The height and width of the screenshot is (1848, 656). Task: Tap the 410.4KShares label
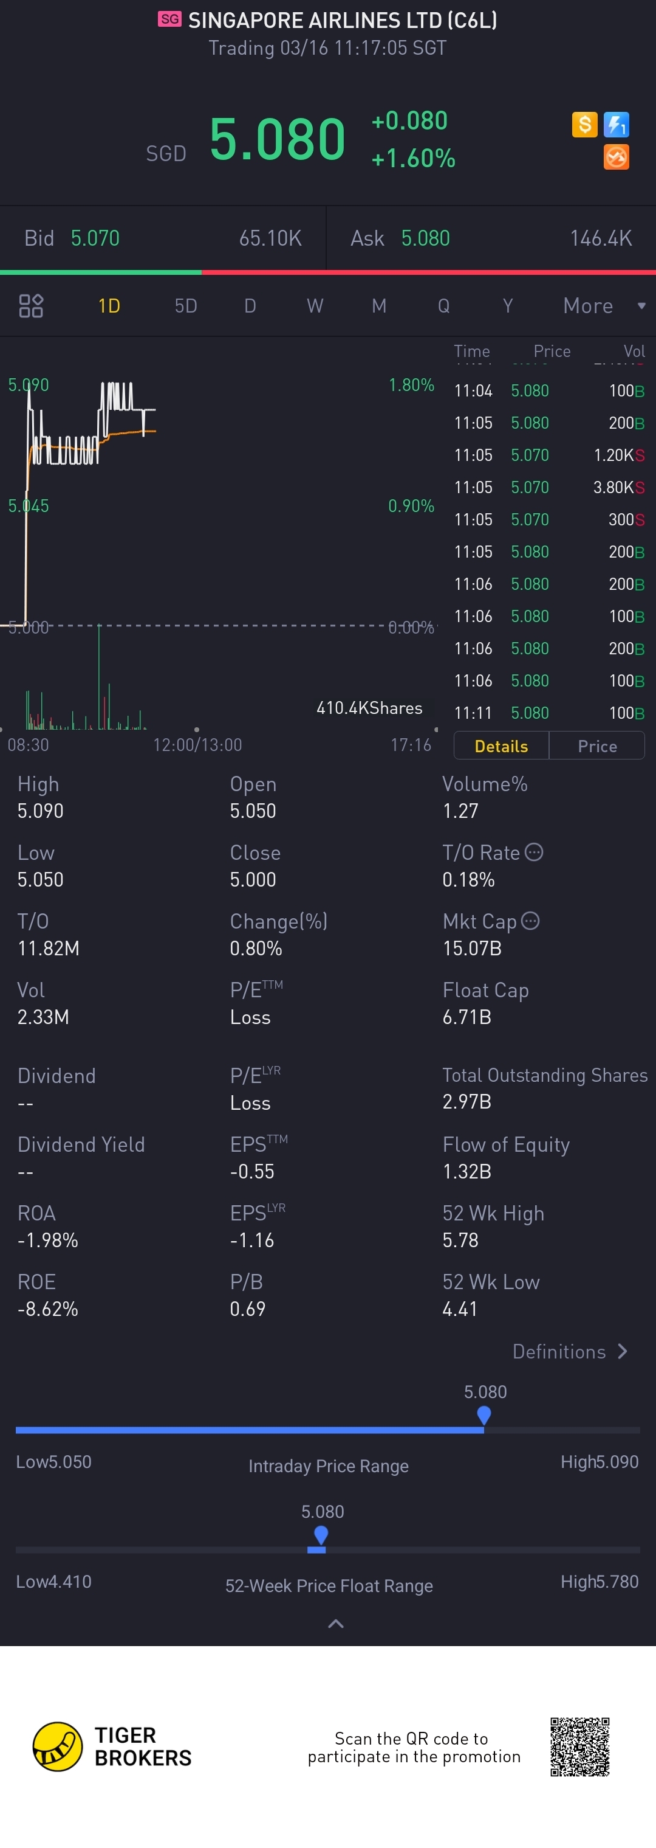[369, 708]
